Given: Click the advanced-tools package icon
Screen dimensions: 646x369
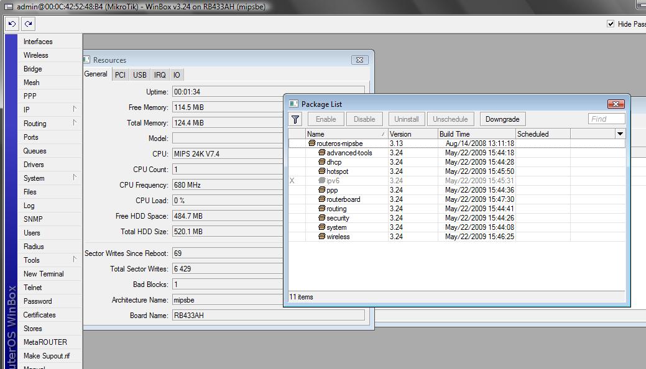Looking at the screenshot, I should tap(322, 153).
